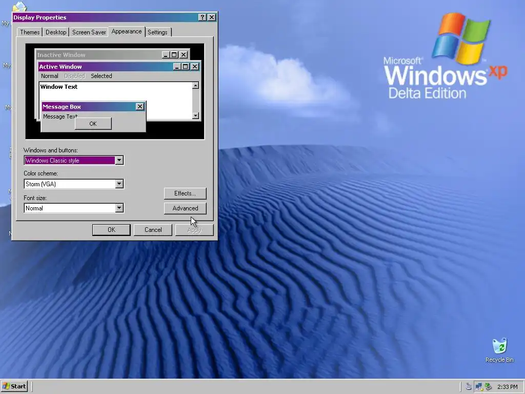Click the Inactive Window preview maximize icon
Screen dimensions: 525x394
pyautogui.click(x=174, y=54)
